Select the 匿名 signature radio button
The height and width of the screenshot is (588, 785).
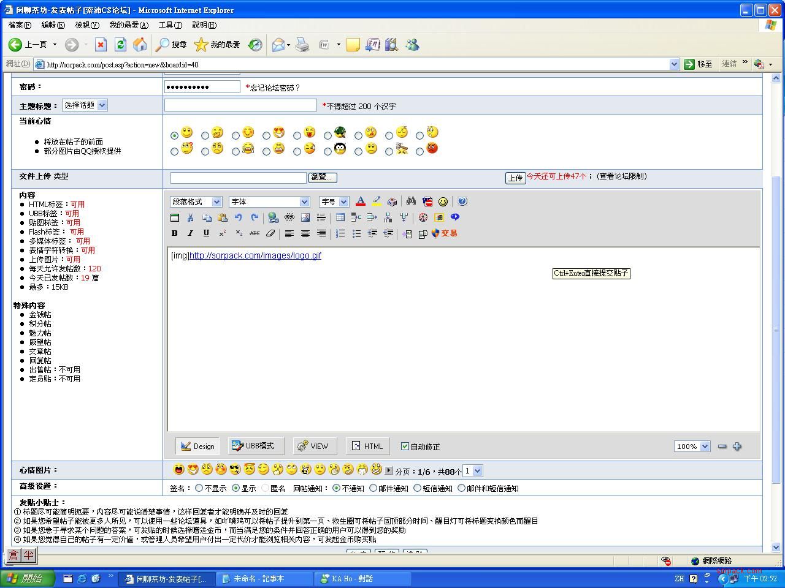pyautogui.click(x=265, y=489)
